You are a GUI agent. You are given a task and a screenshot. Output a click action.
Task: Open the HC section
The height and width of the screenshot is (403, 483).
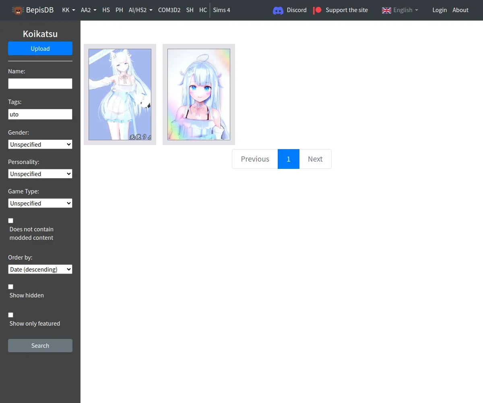point(203,10)
